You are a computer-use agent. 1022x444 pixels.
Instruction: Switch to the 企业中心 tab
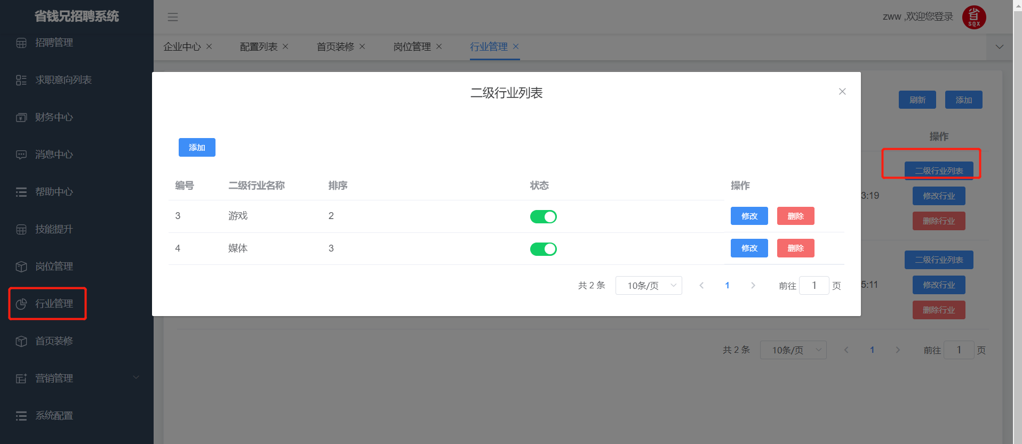coord(182,47)
